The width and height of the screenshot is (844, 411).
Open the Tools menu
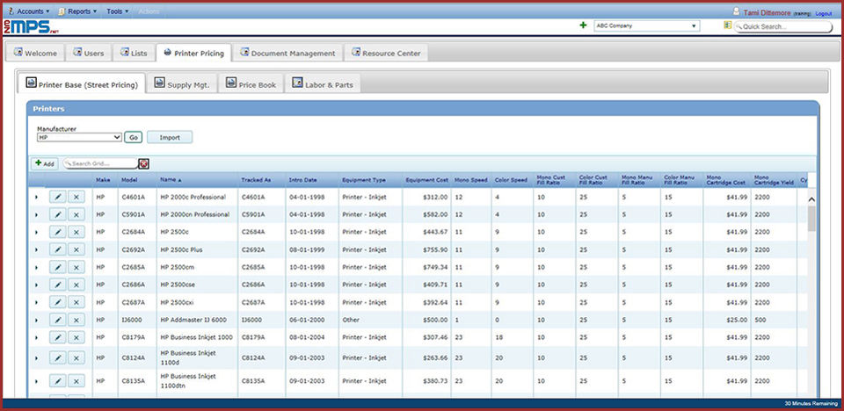point(117,11)
